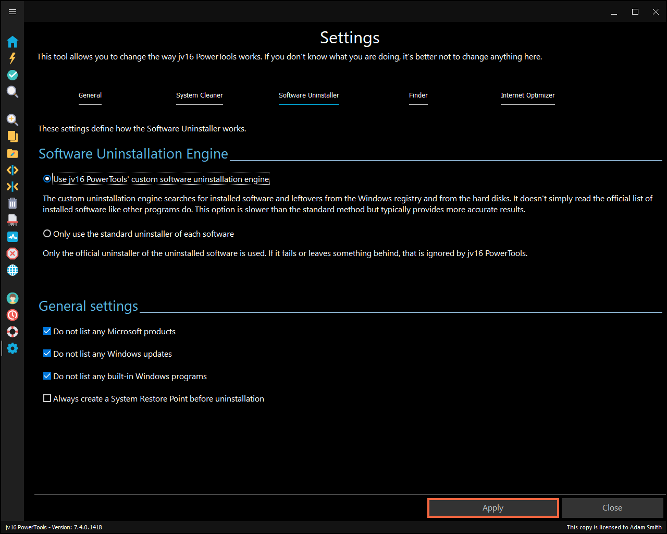
Task: Switch to the System Cleaner tab
Action: click(x=199, y=95)
